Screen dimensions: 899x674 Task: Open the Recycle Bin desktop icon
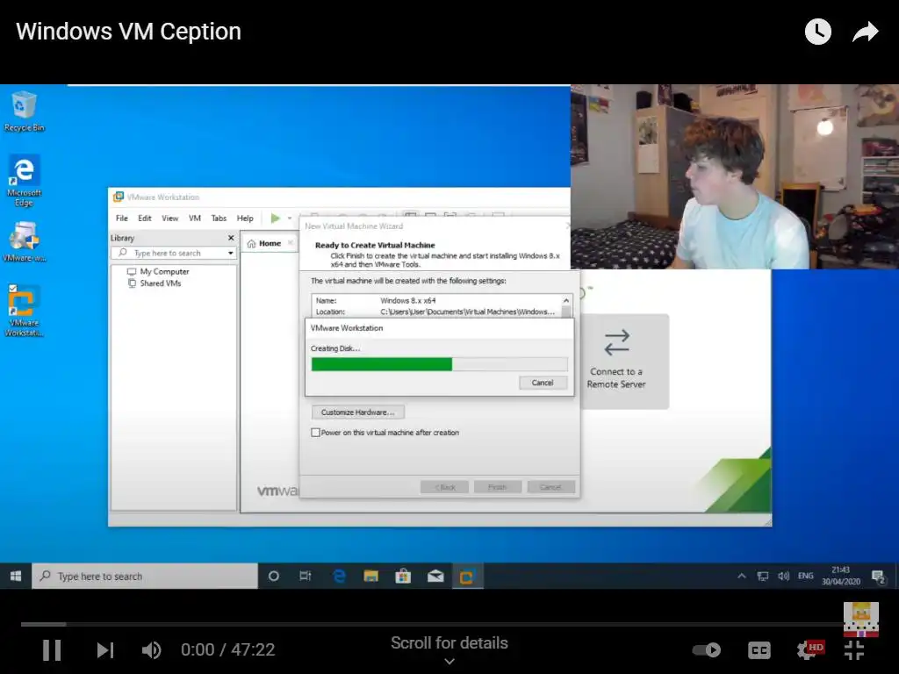pos(24,111)
